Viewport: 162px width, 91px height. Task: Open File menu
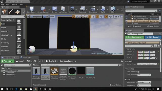(x=3, y=5)
